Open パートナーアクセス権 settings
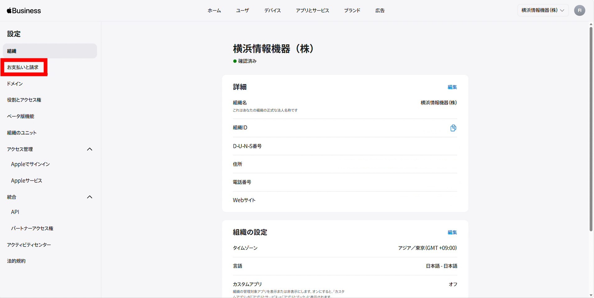 32,228
